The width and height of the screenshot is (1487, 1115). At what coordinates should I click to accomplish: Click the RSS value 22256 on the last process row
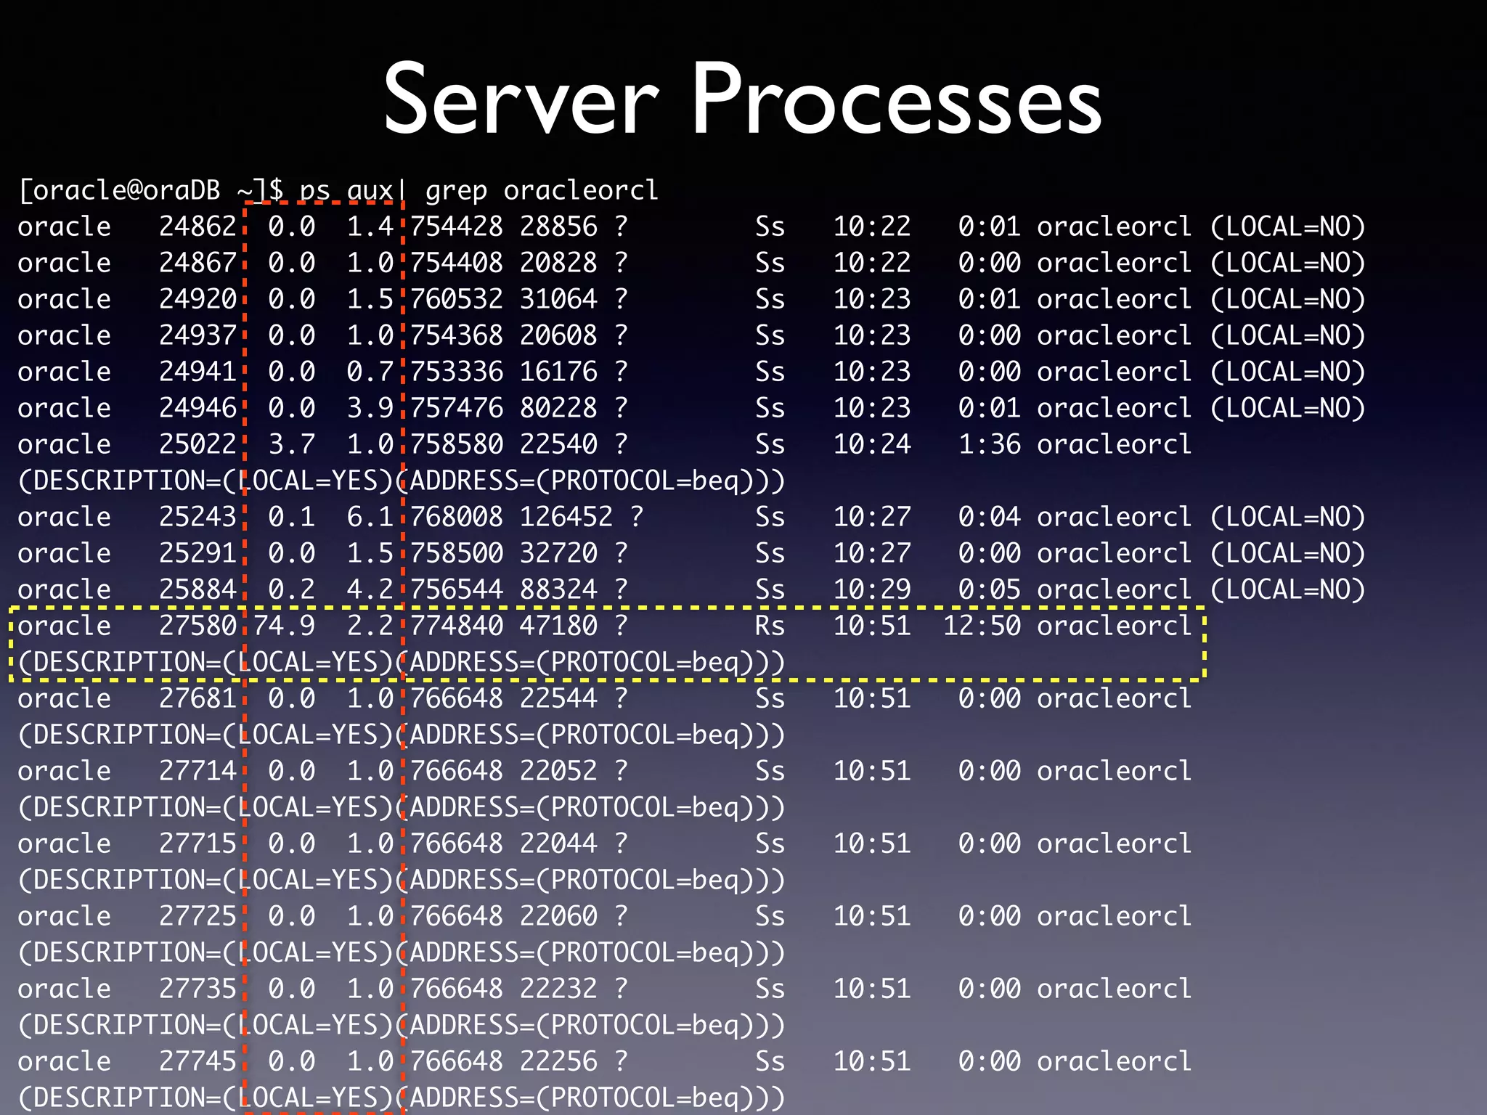point(558,1061)
